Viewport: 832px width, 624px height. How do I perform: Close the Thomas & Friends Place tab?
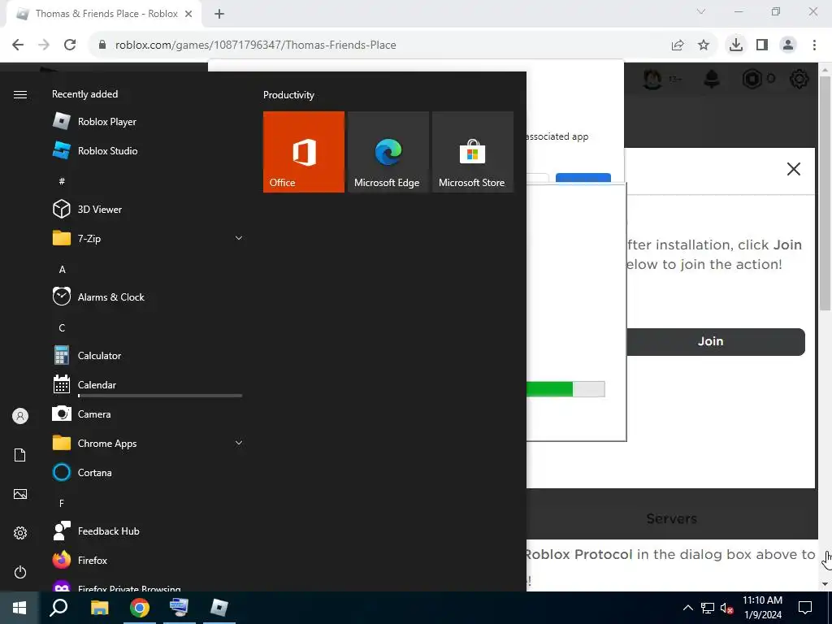coord(188,14)
